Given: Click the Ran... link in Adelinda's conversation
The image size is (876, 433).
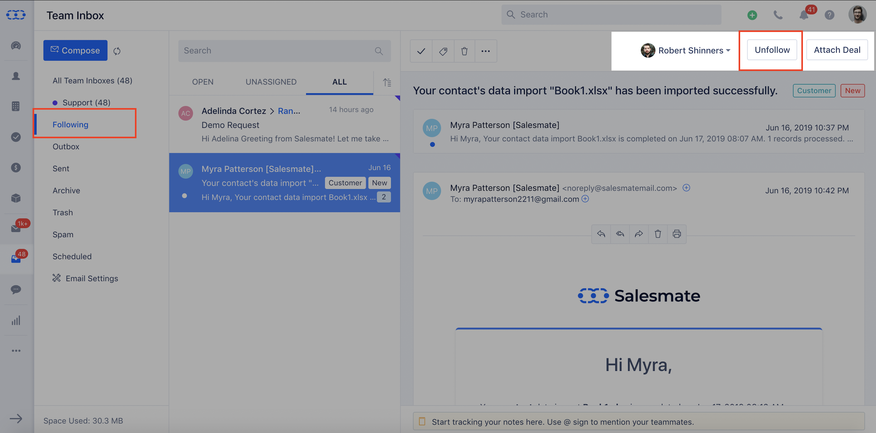Looking at the screenshot, I should pos(289,111).
